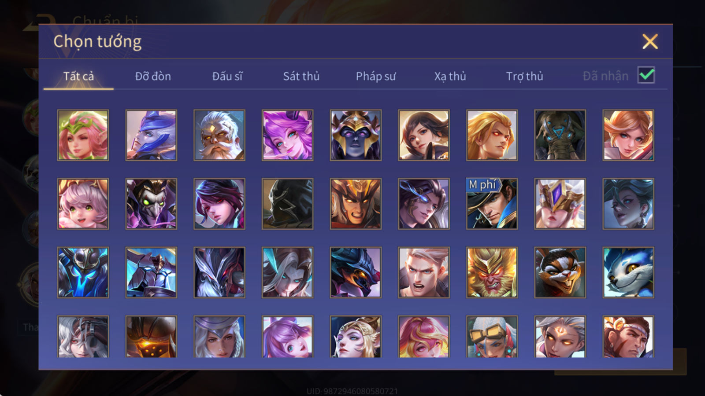The width and height of the screenshot is (705, 396).
Task: Pick the hero with goggles on forehead
Action: (492, 337)
